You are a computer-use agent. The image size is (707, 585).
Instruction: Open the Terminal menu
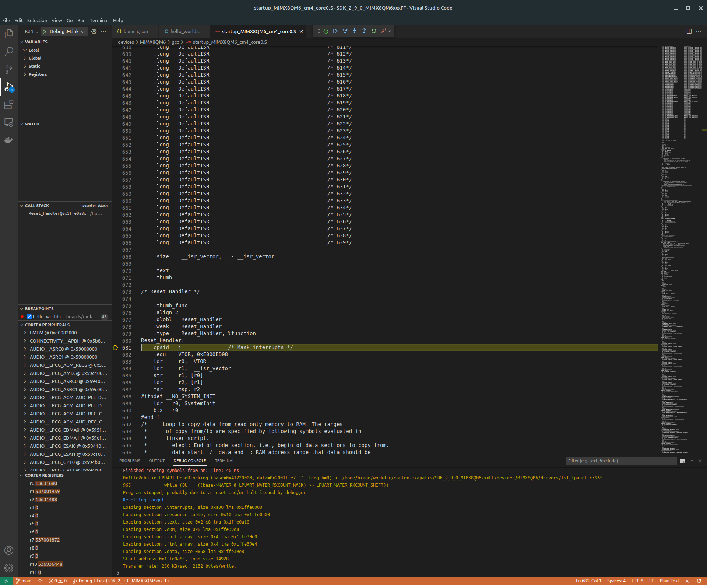coord(99,21)
